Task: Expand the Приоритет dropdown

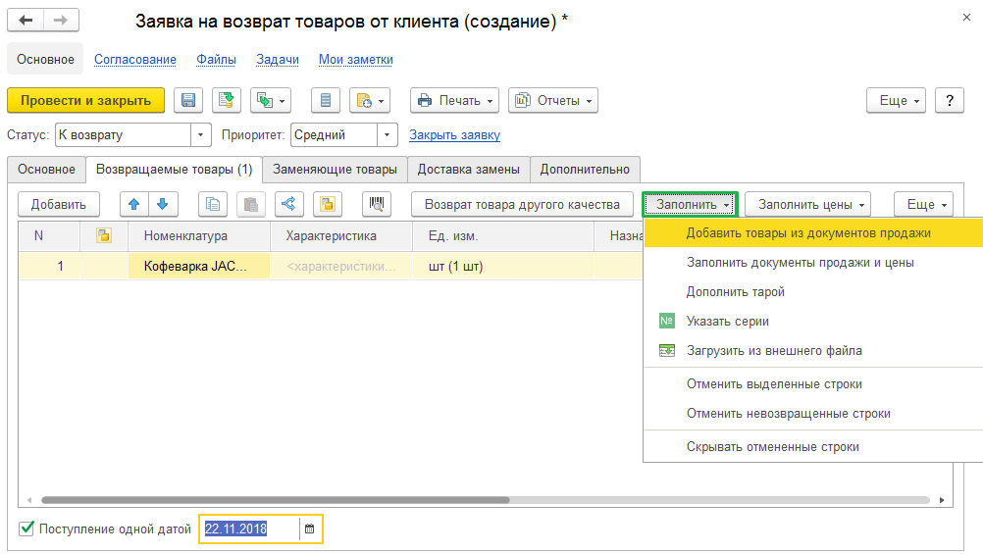Action: [388, 135]
